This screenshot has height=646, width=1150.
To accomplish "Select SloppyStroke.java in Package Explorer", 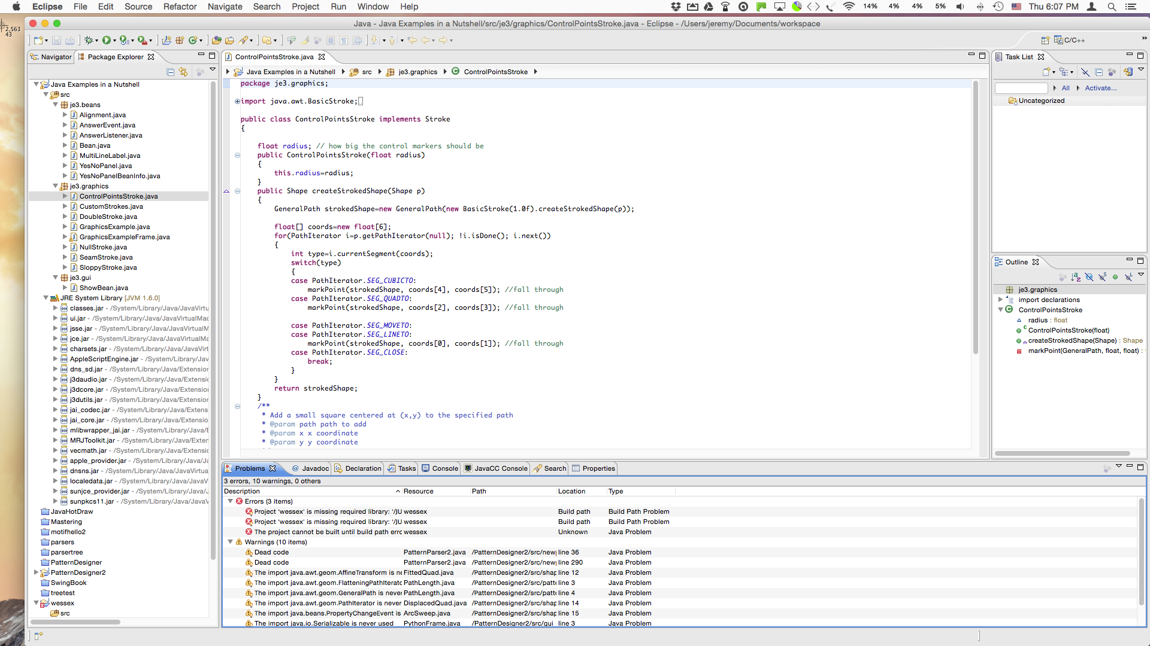I will [108, 267].
